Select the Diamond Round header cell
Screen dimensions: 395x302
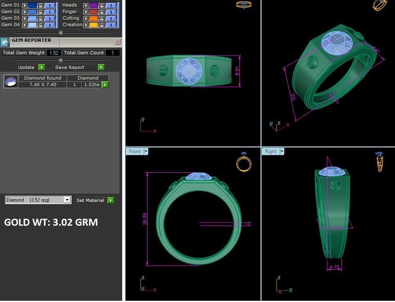[42, 78]
